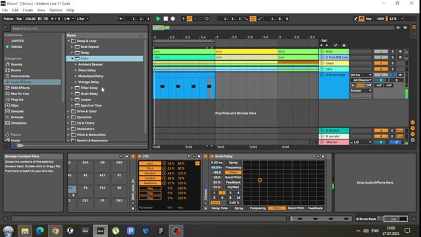Start playback with the Play button
This screenshot has width=421, height=237.
[158, 18]
